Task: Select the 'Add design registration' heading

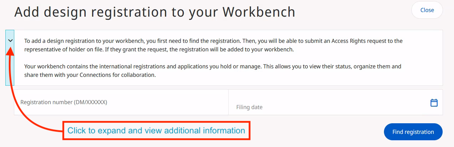Action: click(x=155, y=12)
